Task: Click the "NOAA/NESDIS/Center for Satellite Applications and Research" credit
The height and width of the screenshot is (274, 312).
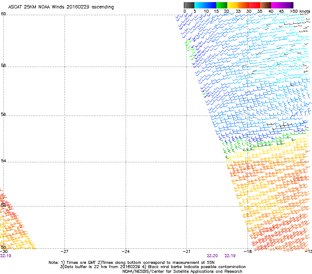Action: pyautogui.click(x=182, y=271)
